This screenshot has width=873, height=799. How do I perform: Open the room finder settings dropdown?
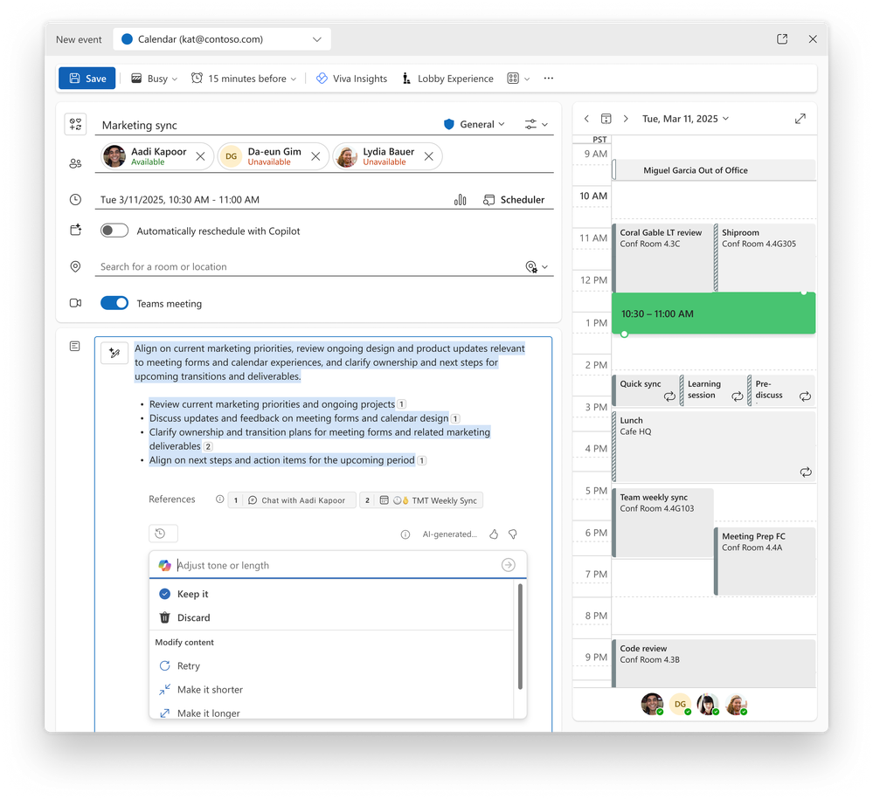pyautogui.click(x=537, y=266)
